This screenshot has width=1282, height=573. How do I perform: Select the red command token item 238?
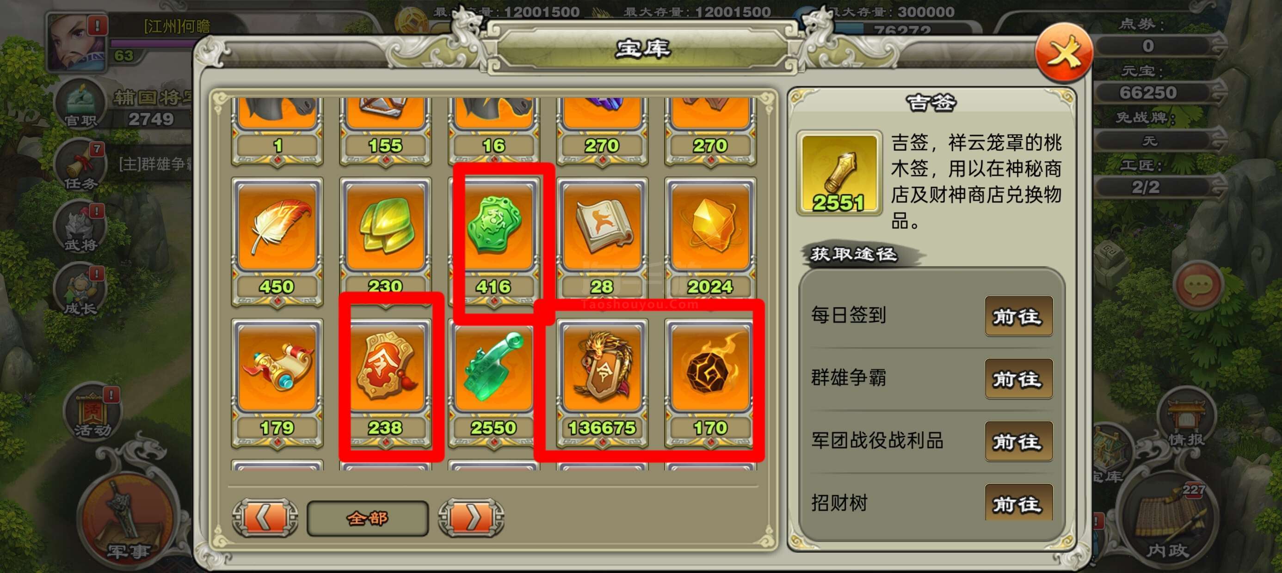click(x=385, y=383)
